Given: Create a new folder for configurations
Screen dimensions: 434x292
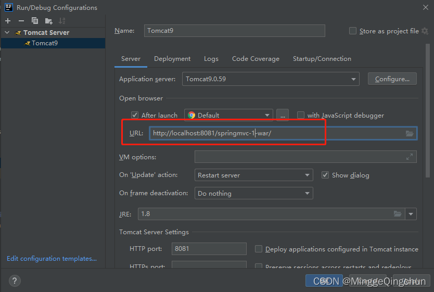Looking at the screenshot, I should pos(48,21).
